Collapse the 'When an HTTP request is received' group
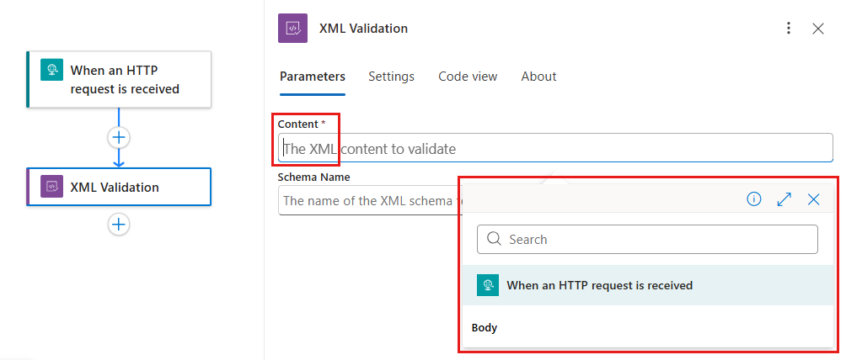The width and height of the screenshot is (846, 360). (599, 285)
